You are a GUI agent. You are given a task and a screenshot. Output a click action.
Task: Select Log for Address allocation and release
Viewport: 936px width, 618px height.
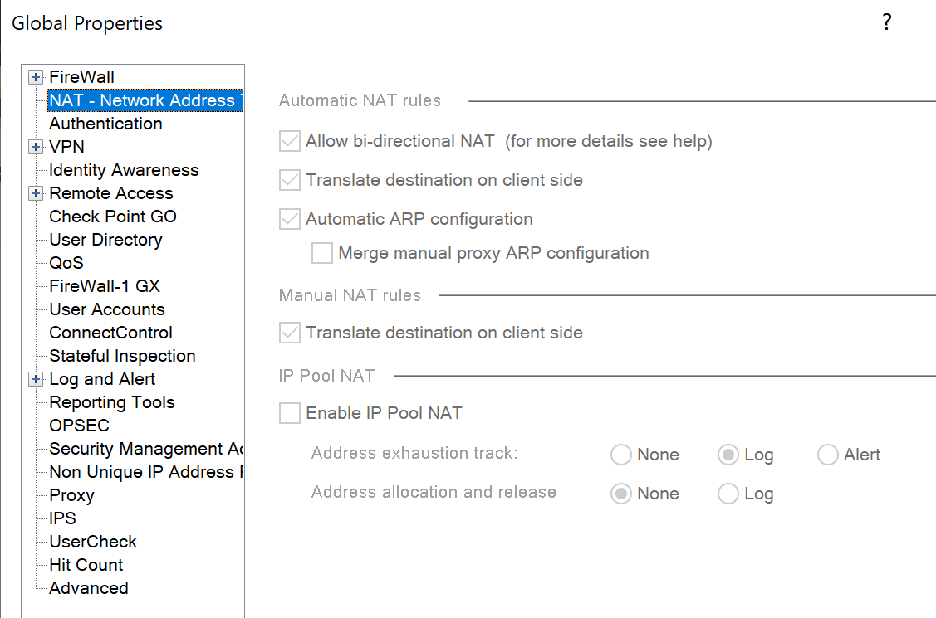[x=728, y=494]
